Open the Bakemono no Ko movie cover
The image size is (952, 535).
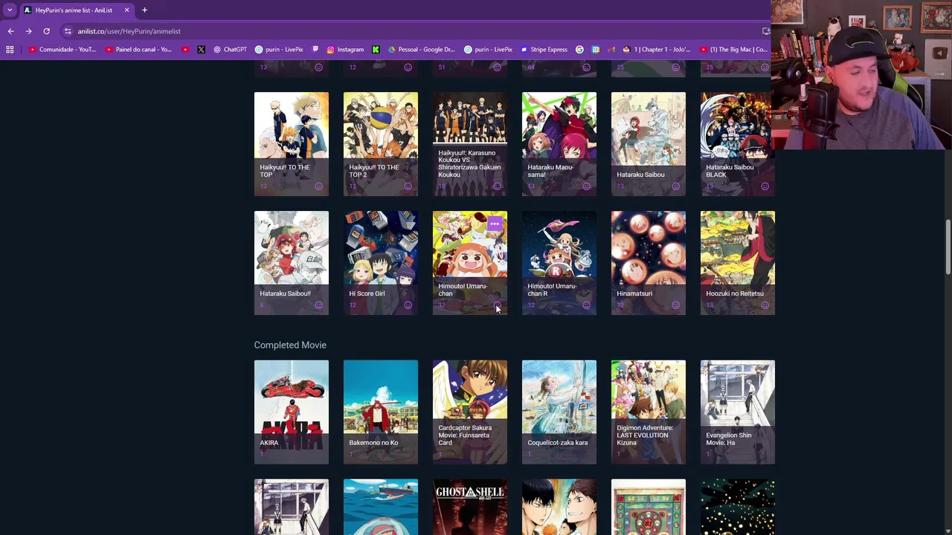tap(381, 412)
